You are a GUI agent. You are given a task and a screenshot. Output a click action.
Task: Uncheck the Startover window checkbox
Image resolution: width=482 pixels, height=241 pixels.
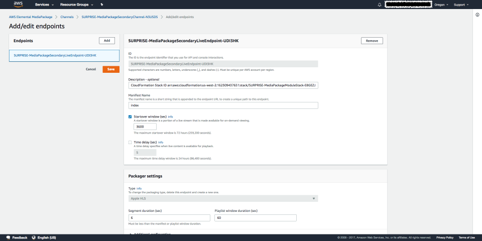130,117
